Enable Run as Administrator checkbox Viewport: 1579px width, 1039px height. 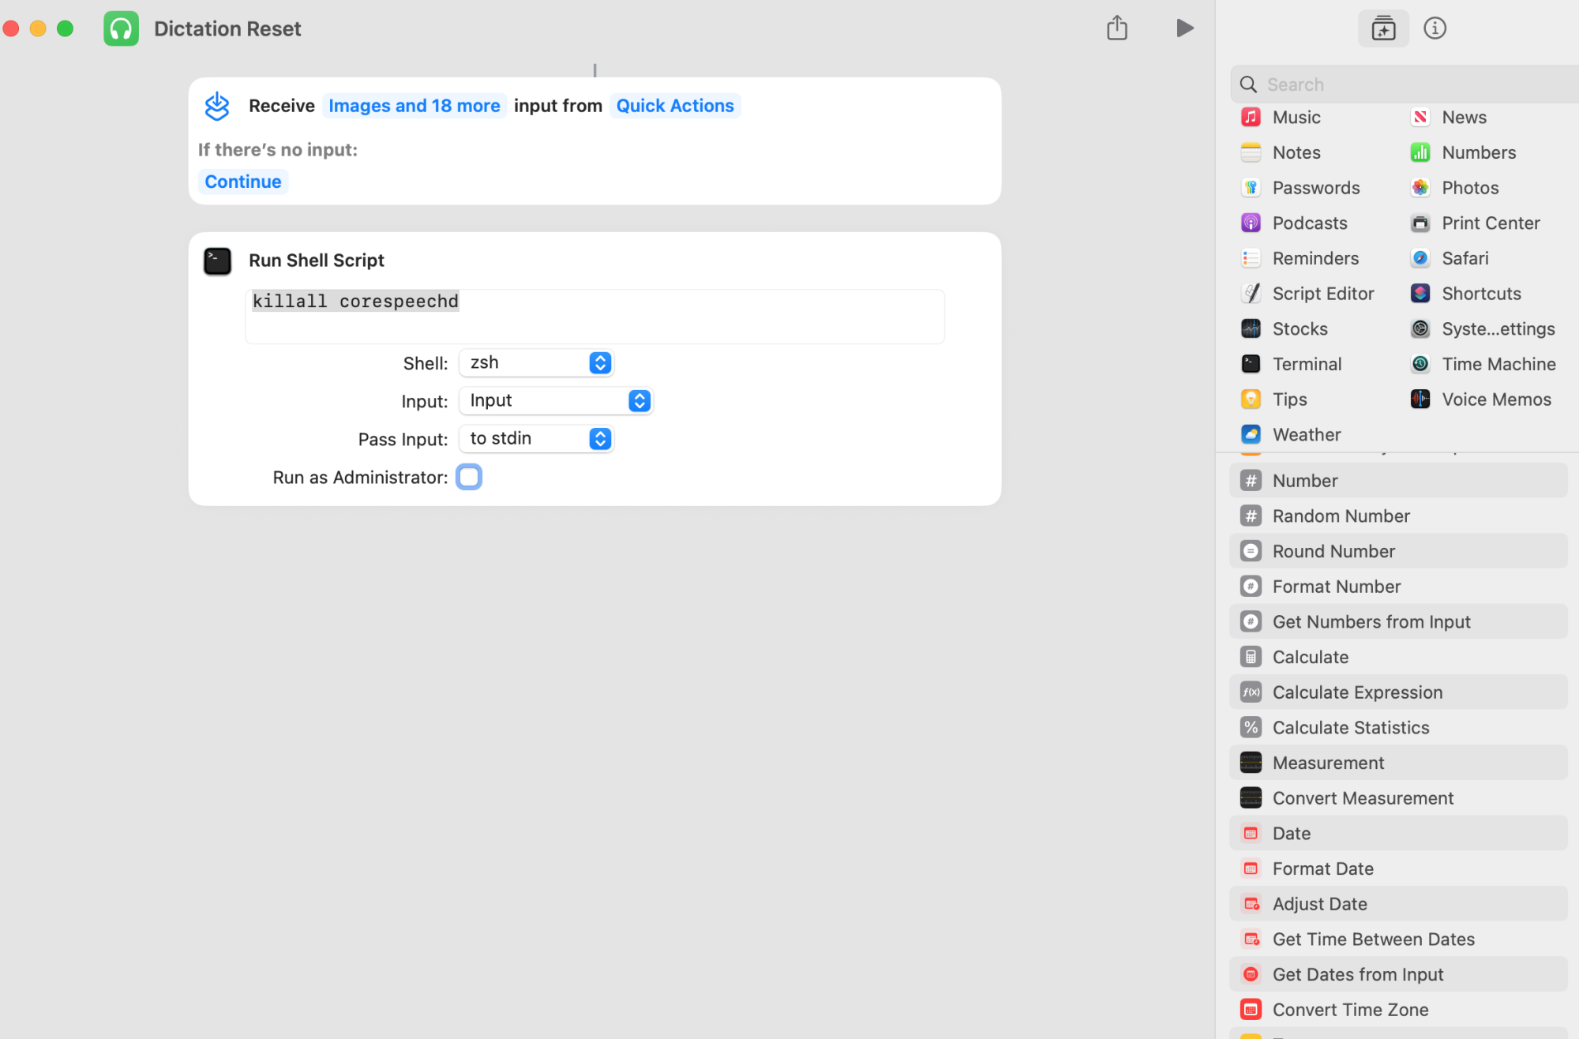click(x=469, y=478)
